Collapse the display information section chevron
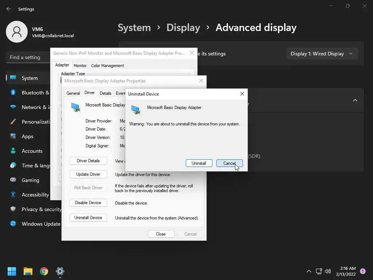This screenshot has height=280, width=373. (x=355, y=101)
